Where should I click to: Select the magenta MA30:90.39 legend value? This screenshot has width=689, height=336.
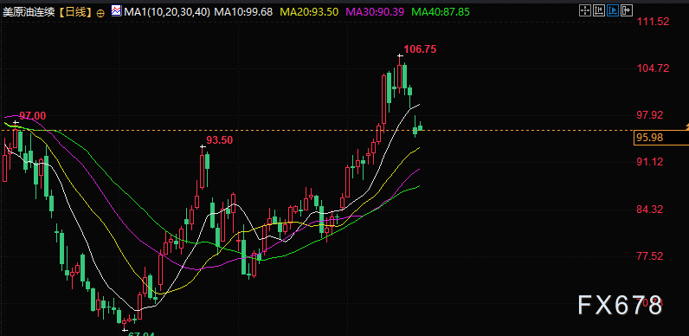375,12
